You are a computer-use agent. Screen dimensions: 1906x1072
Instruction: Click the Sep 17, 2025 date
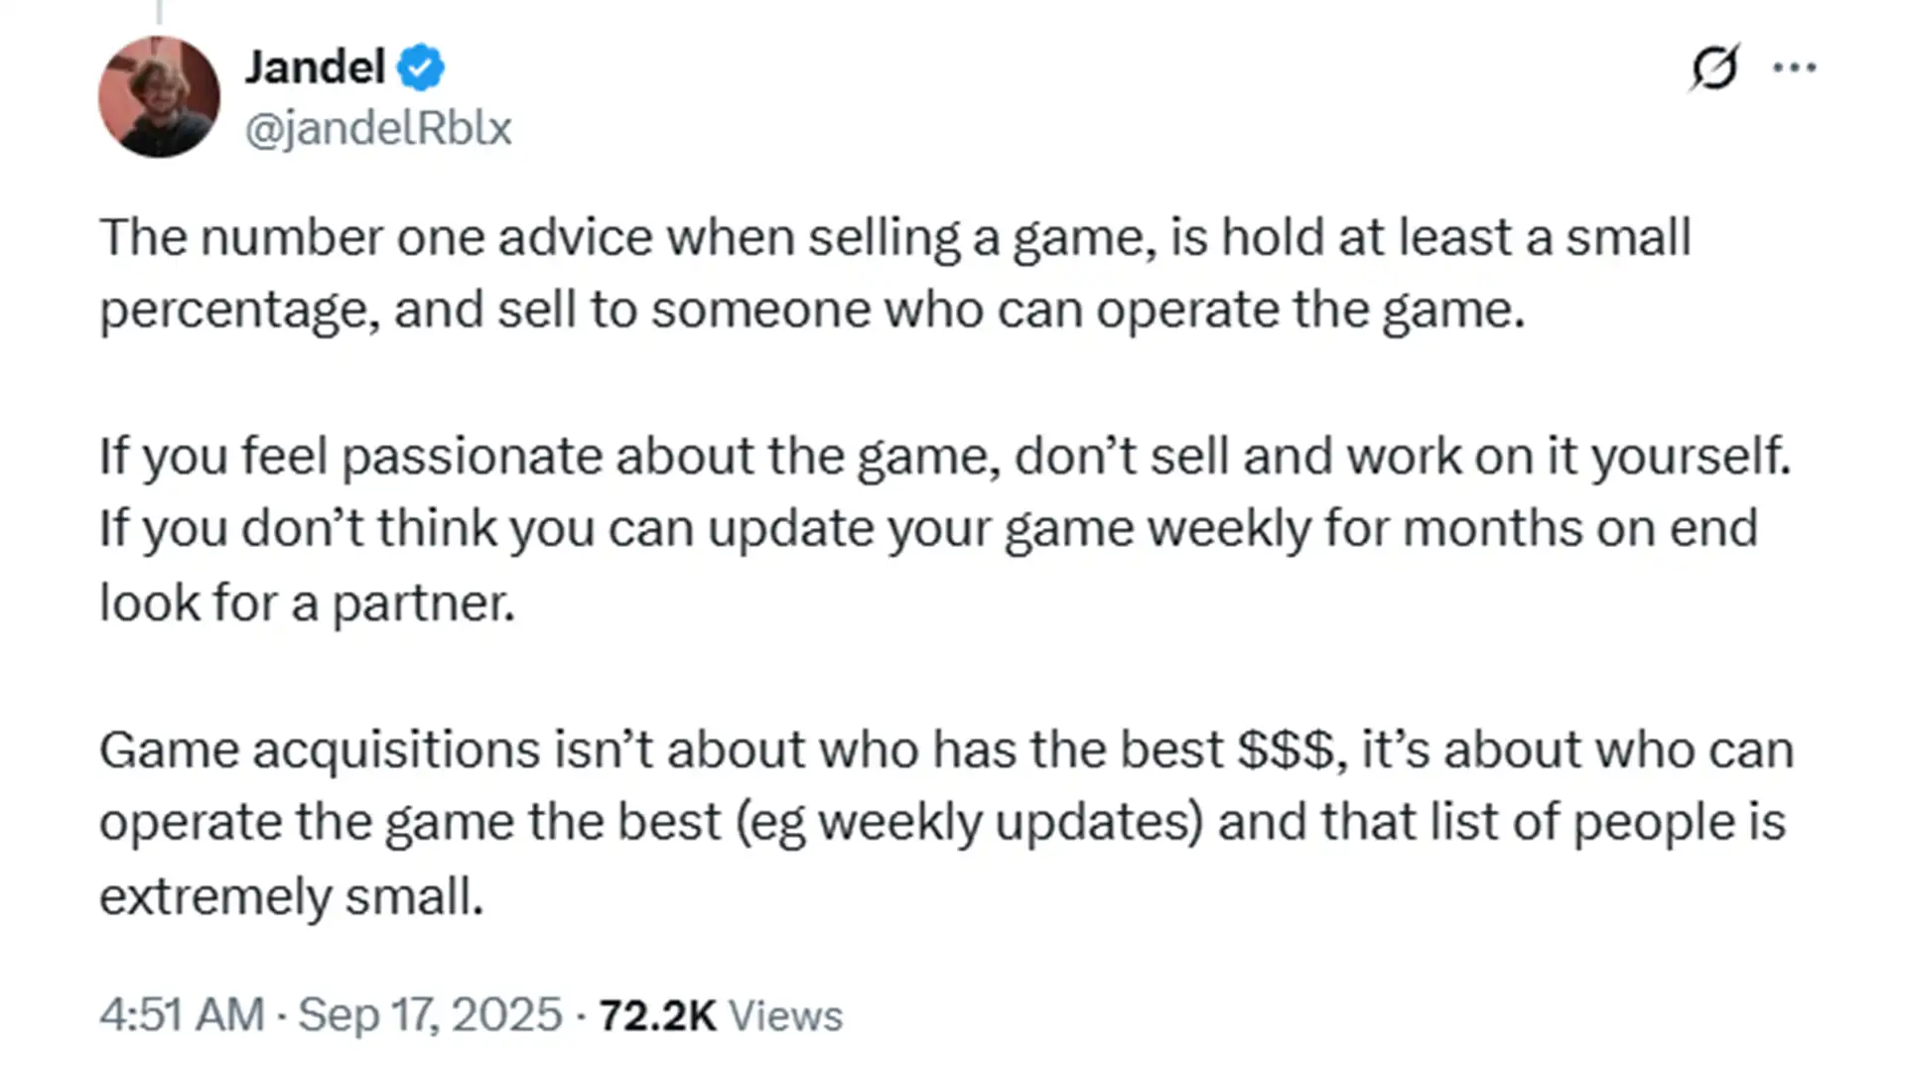[x=430, y=1014]
